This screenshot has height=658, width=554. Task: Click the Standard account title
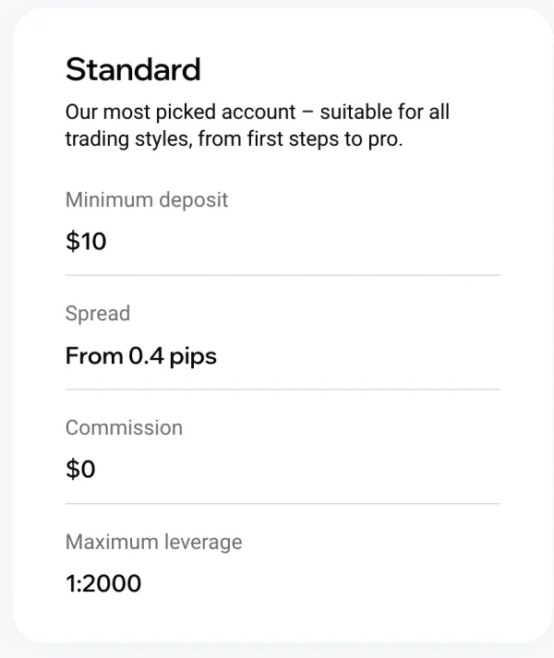click(x=133, y=69)
